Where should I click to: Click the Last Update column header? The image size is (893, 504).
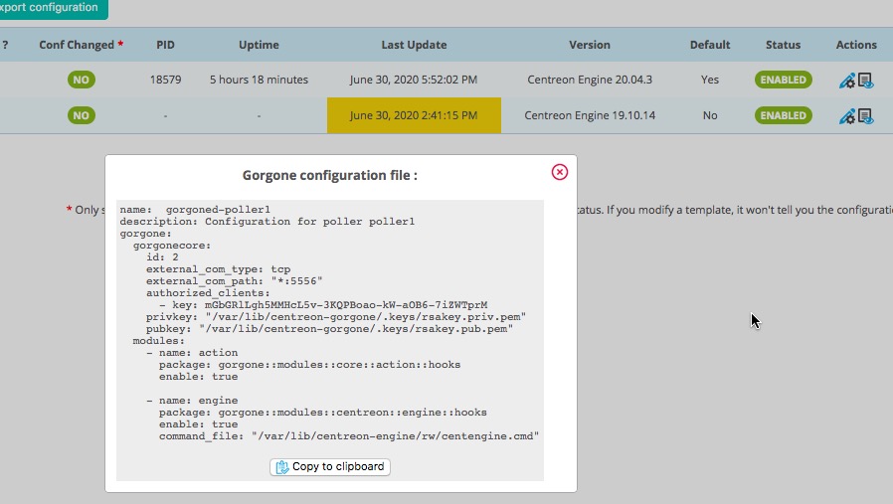414,45
